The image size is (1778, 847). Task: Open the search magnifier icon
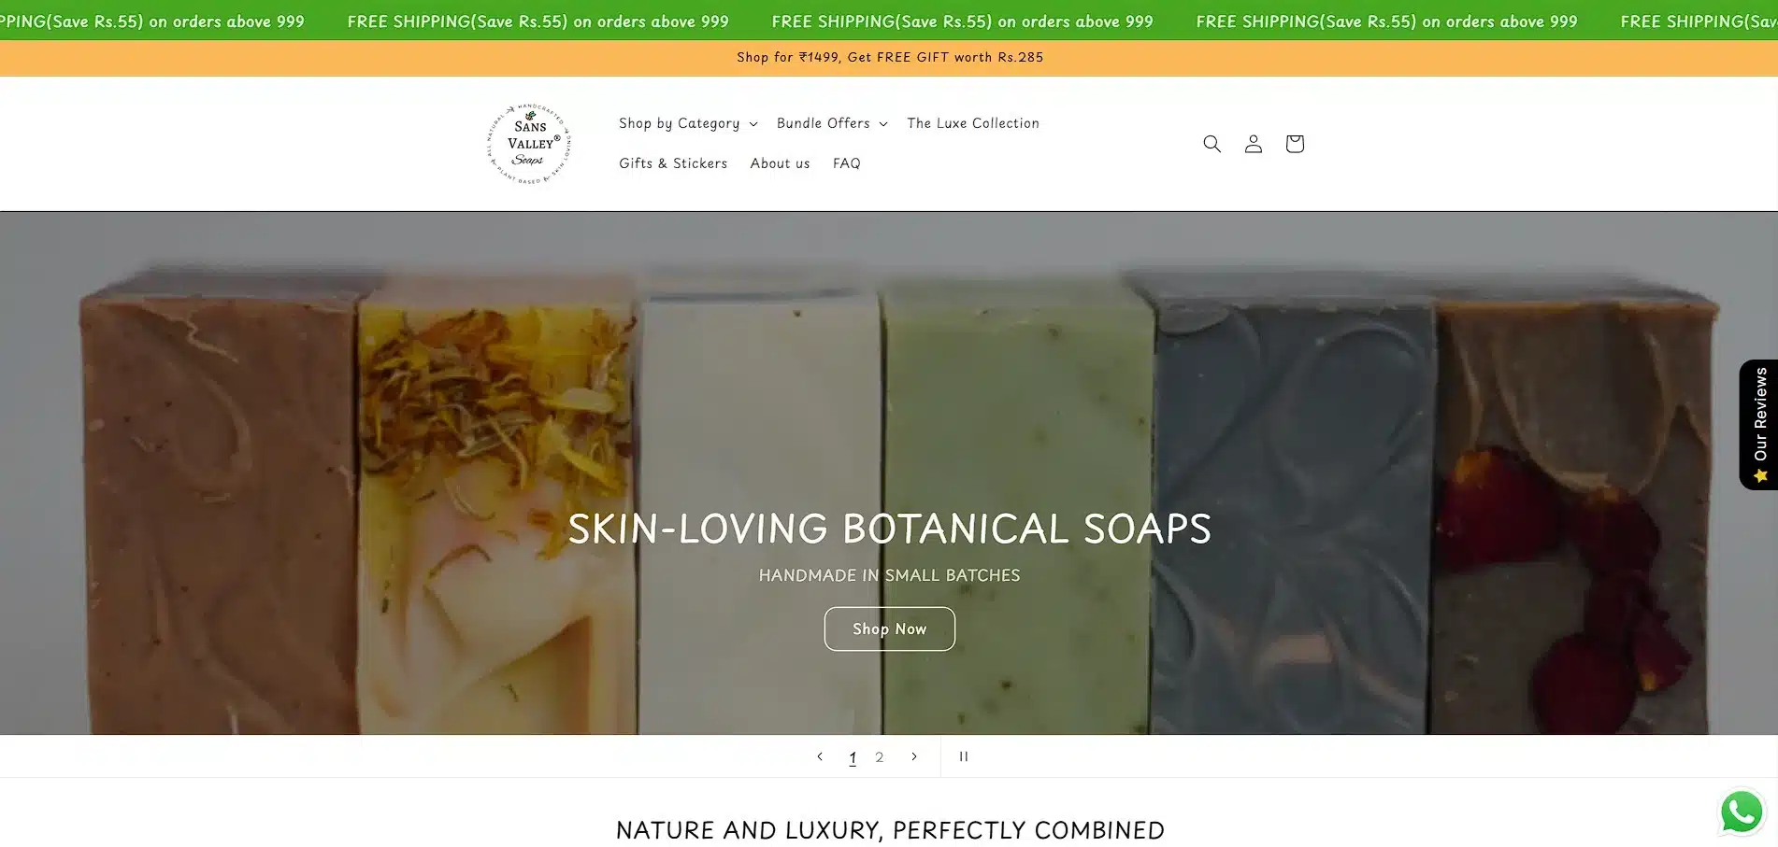pyautogui.click(x=1212, y=144)
